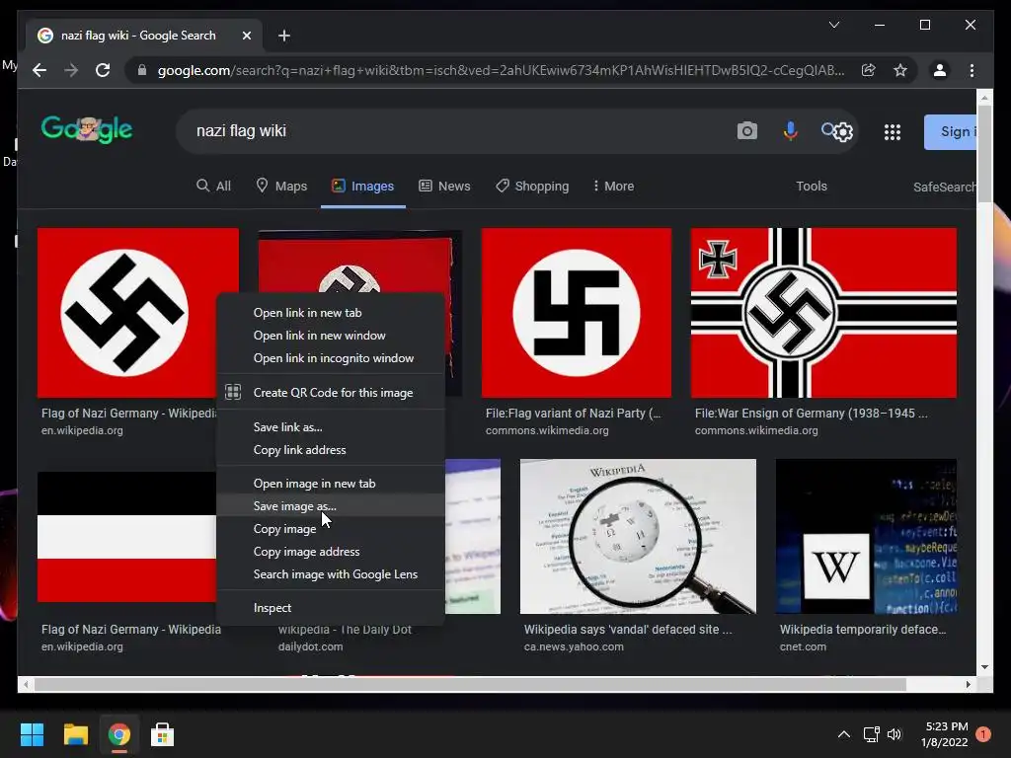This screenshot has height=758, width=1011.
Task: Switch to the Maps tab
Action: (x=281, y=187)
